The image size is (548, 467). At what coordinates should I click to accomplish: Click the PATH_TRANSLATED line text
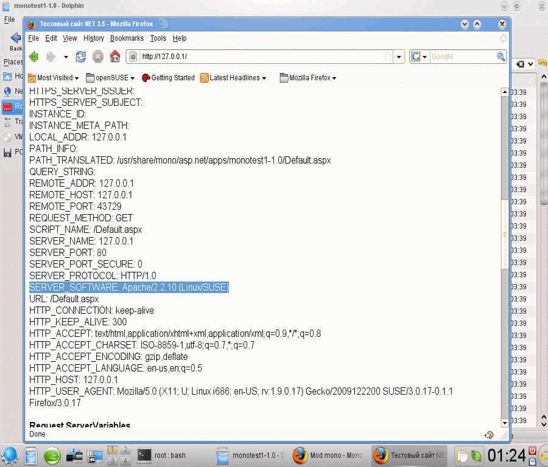tap(180, 160)
